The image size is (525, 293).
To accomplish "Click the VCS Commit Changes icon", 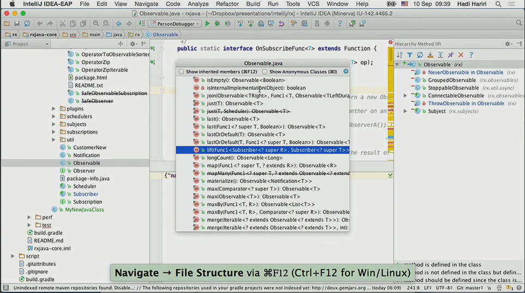I will click(250, 24).
